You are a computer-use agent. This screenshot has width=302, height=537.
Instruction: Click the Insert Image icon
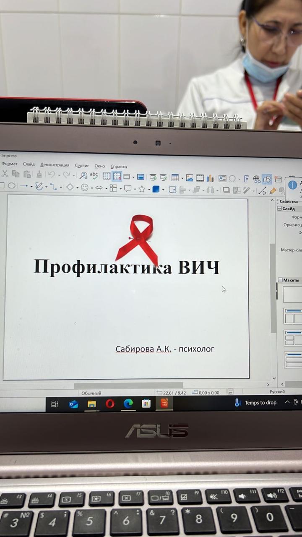(190, 178)
